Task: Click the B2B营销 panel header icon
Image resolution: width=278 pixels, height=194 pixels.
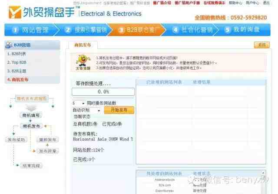Action: point(9,45)
